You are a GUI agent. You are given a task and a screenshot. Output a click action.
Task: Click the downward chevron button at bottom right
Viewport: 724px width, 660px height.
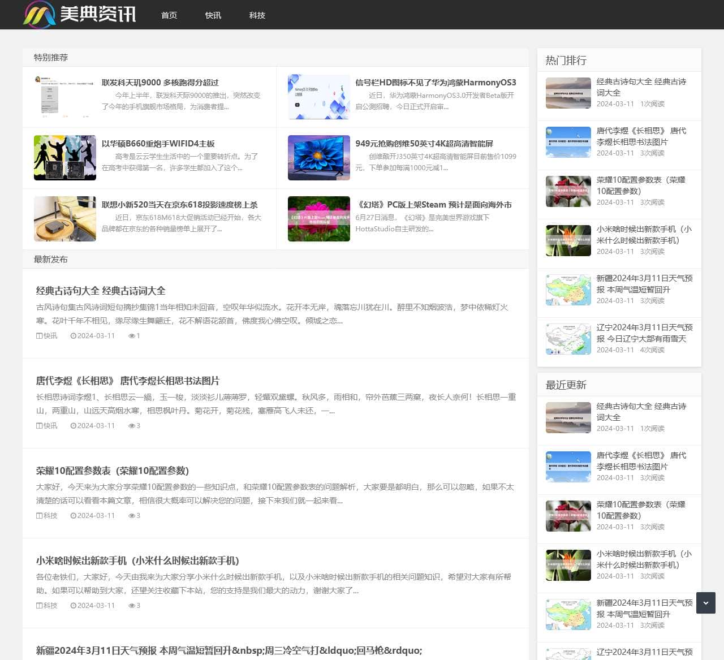click(705, 603)
